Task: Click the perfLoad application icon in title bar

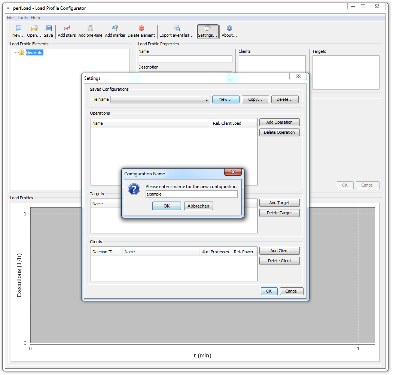Action: (x=8, y=8)
